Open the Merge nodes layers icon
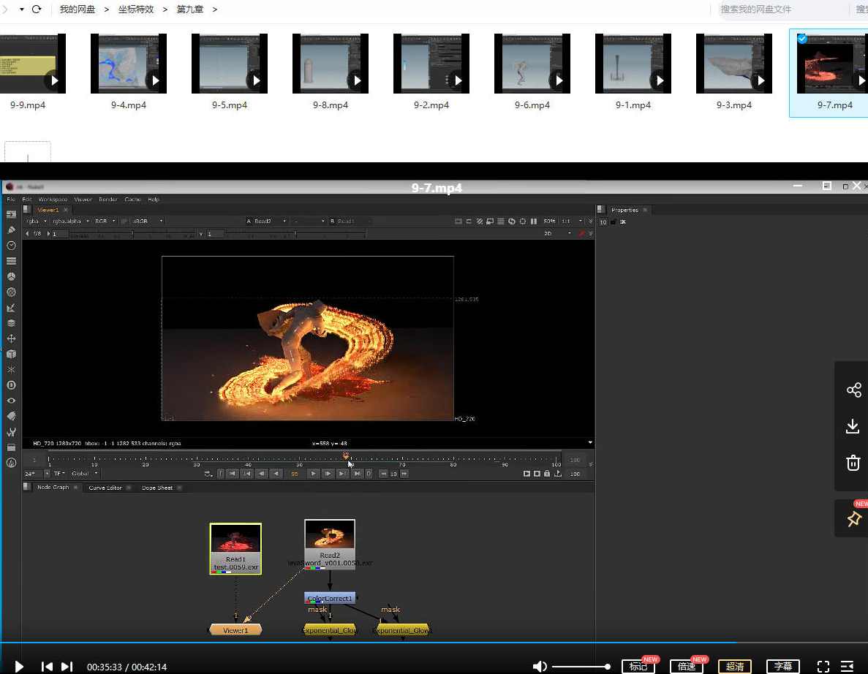Image resolution: width=868 pixels, height=674 pixels. [11, 323]
